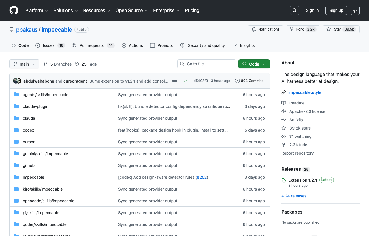
Task: Click the folder icon beside .impeccable
Action: (x=16, y=177)
